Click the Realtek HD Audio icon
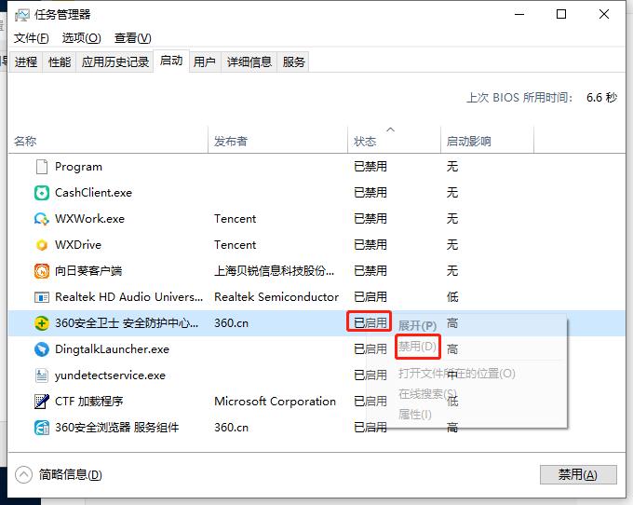Image resolution: width=633 pixels, height=505 pixels. [42, 297]
